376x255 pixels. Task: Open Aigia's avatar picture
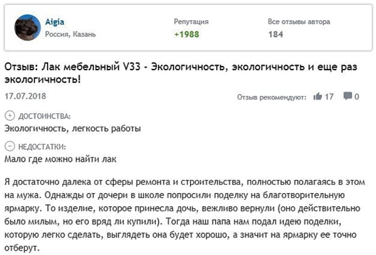28,28
